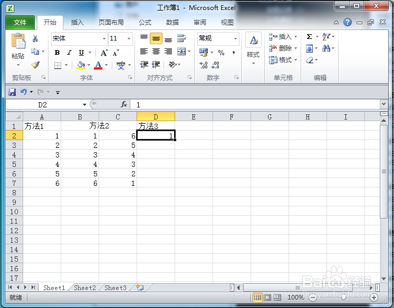
Task: Open phonetic guide wén icon
Action: tap(121, 65)
